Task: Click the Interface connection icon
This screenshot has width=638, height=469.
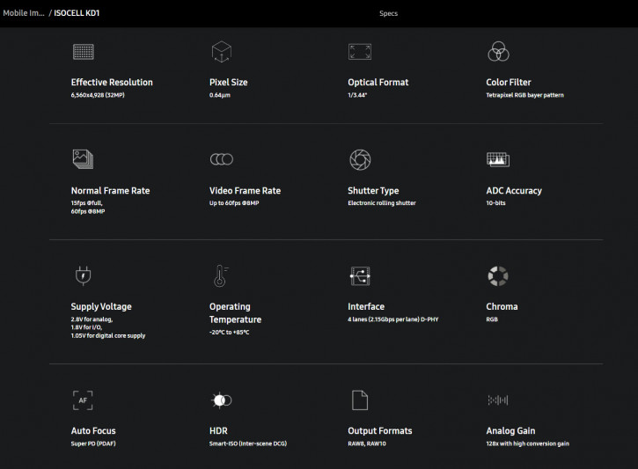Action: click(360, 275)
